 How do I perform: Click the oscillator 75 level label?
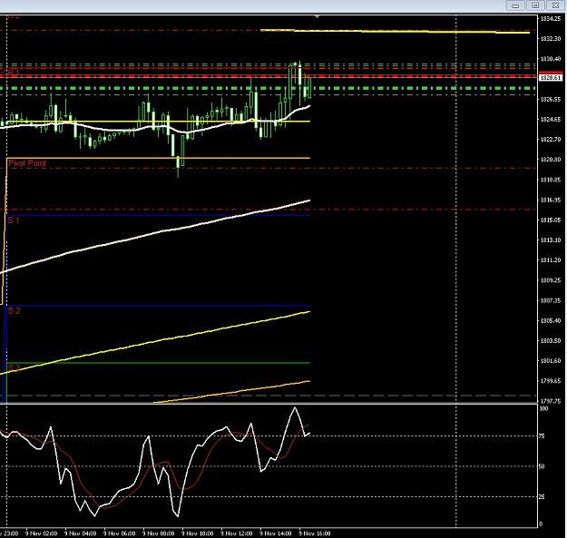(542, 436)
